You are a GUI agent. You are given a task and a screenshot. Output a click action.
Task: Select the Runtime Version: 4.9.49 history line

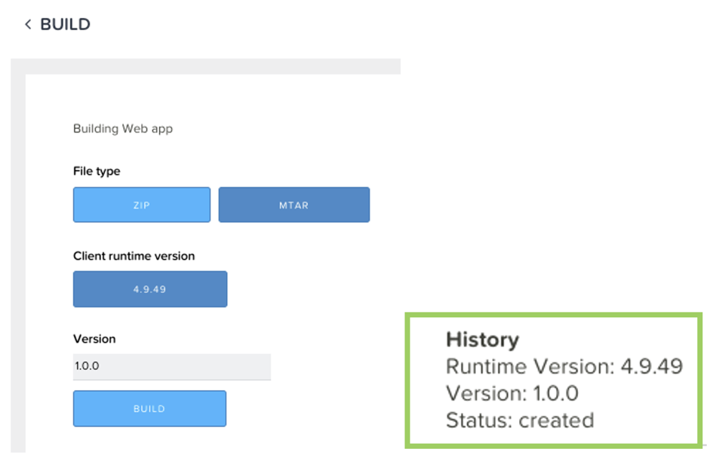click(x=564, y=367)
